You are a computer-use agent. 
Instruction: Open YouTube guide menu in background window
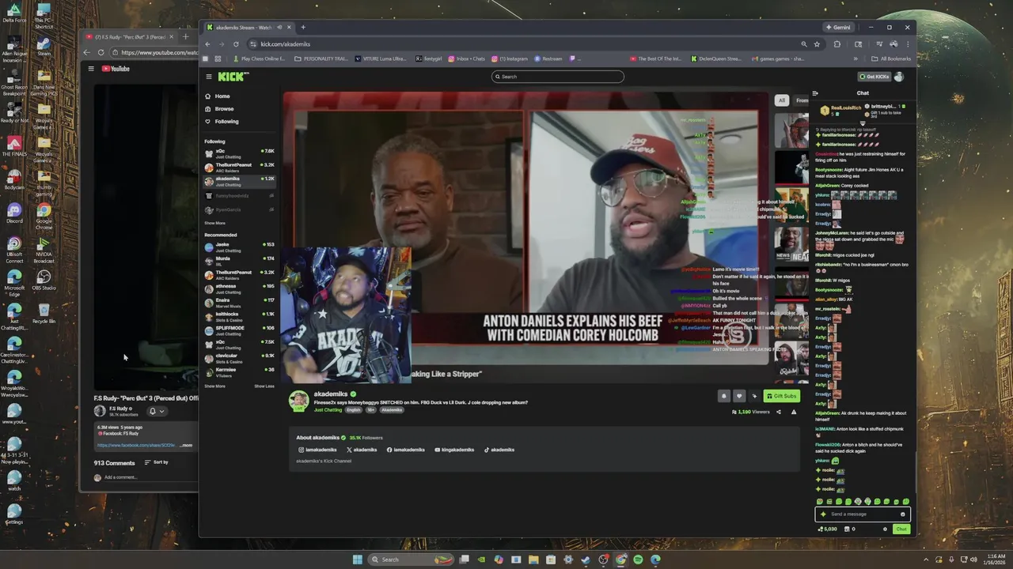[91, 69]
